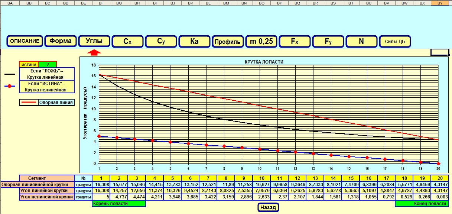Viewport: 452px width, 214px height.
Task: Open the Cy coefficient page
Action: [161, 42]
